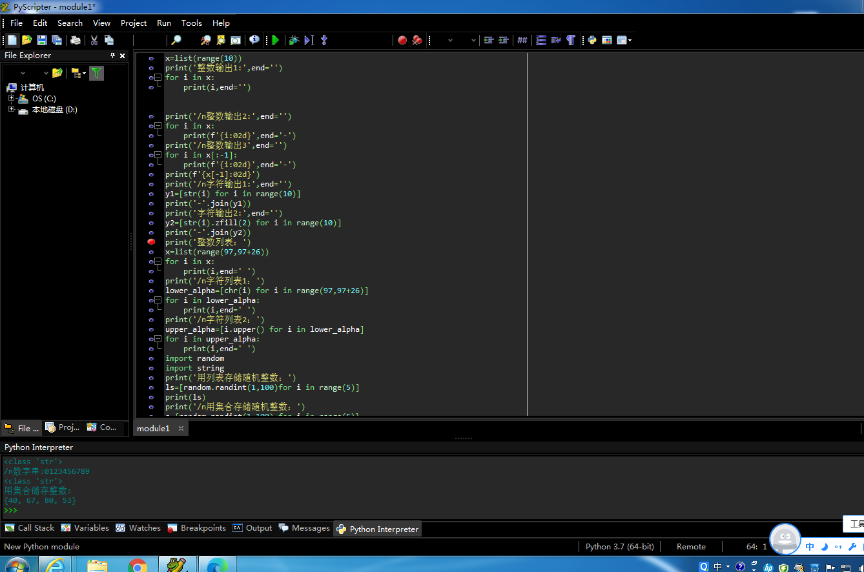
Task: Open the File menu
Action: pyautogui.click(x=16, y=23)
